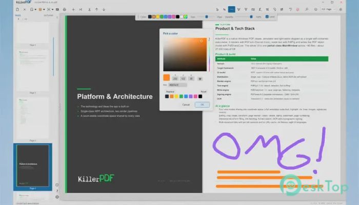Pick pink swatch in annotation color bar
359x205 pixels.
tap(173, 17)
